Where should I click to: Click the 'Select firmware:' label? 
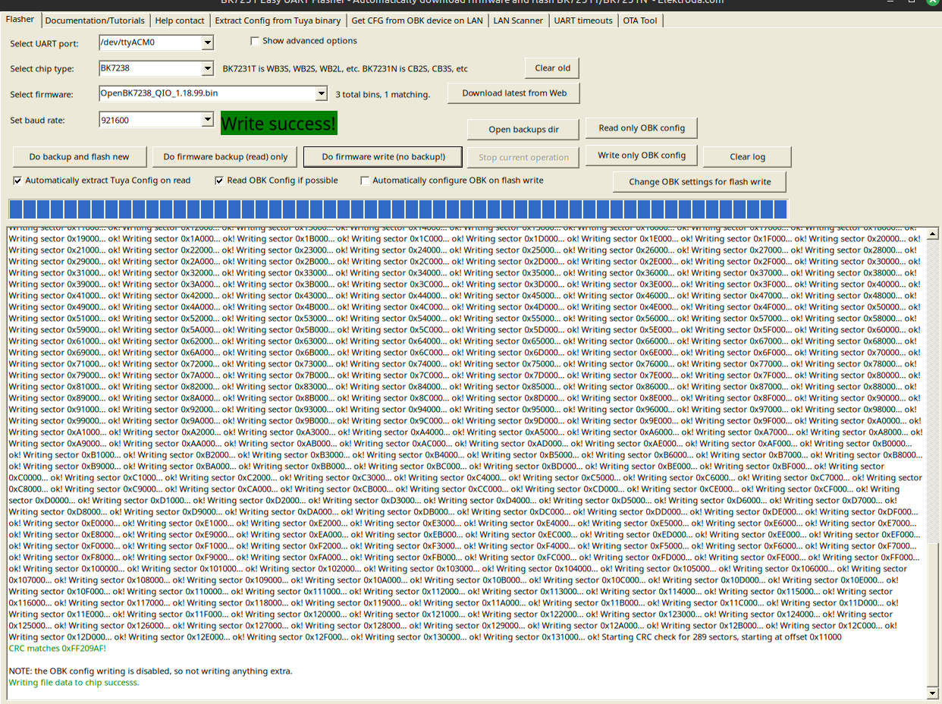pos(42,95)
